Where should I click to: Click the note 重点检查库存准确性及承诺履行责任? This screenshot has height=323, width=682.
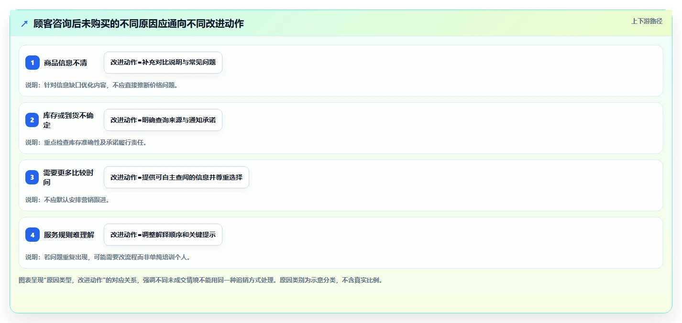(x=86, y=142)
